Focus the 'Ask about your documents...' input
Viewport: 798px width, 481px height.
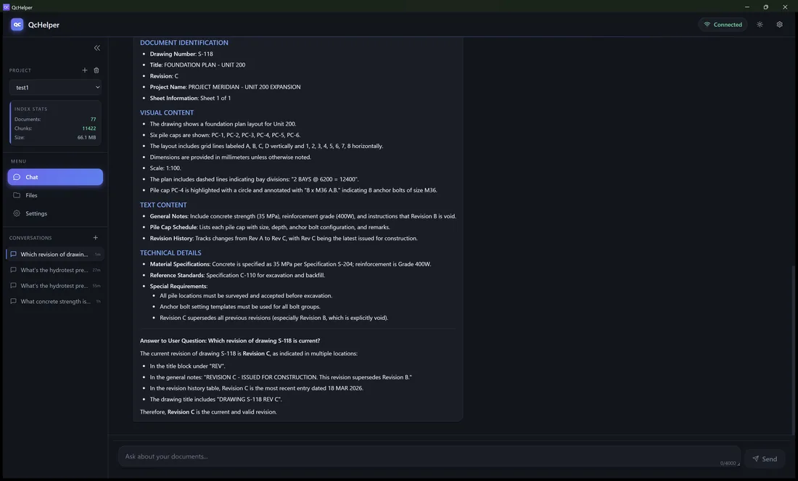429,456
